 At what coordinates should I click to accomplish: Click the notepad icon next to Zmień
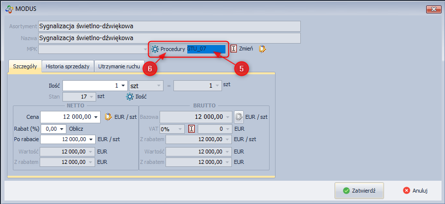[262, 49]
